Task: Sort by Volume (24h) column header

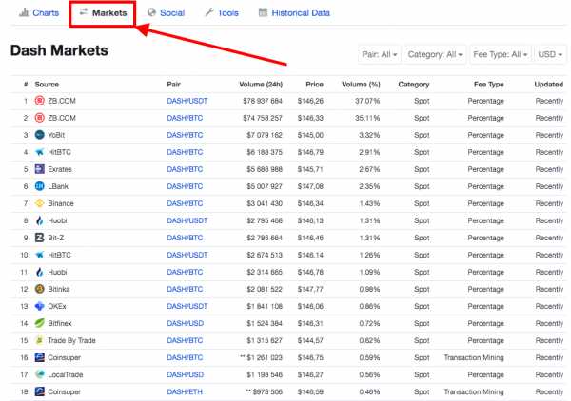Action: point(261,84)
